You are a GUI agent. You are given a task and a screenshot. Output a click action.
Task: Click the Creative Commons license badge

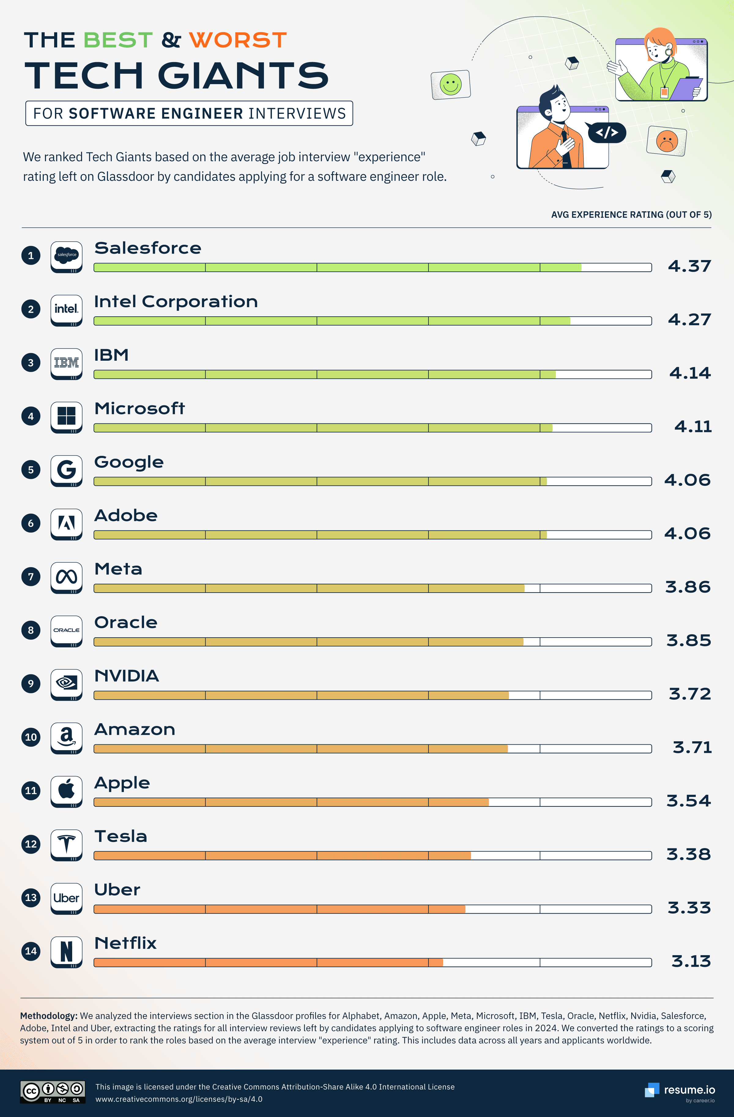tap(53, 1092)
